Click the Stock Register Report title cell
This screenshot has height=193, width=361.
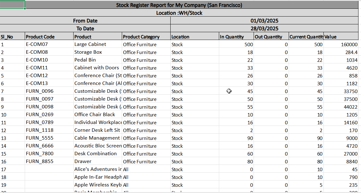(x=179, y=5)
